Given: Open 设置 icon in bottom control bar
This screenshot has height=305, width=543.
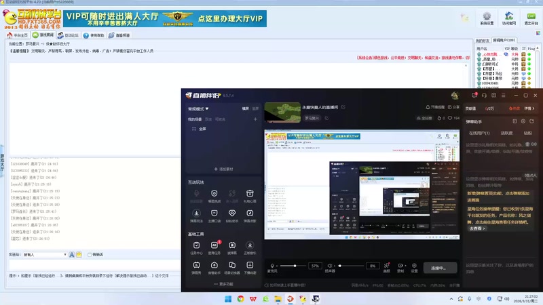Looking at the screenshot, I should click(414, 266).
